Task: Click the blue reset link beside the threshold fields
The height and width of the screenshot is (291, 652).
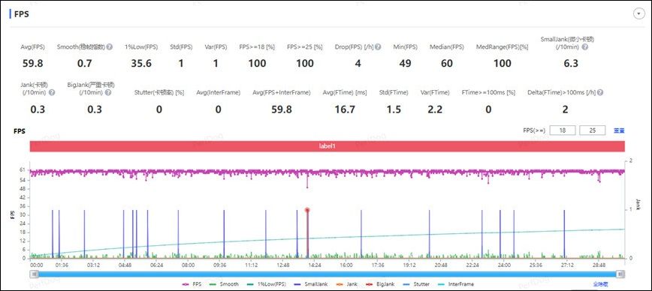Action: point(619,130)
